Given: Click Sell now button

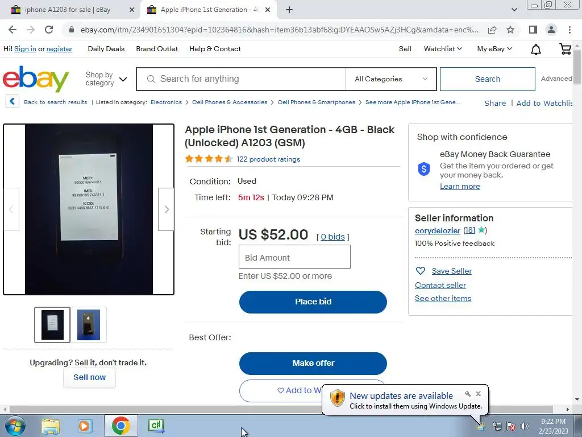Looking at the screenshot, I should [x=89, y=377].
